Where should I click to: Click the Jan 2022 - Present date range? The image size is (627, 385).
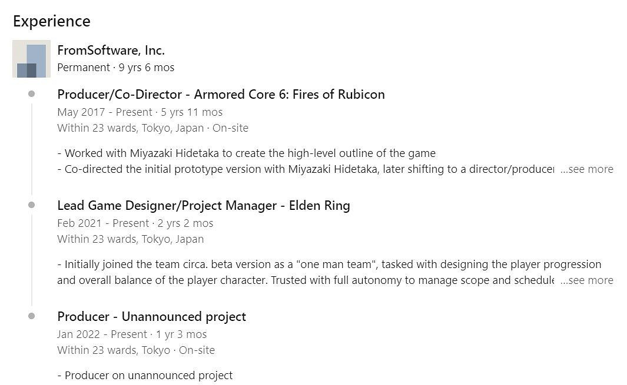[132, 334]
